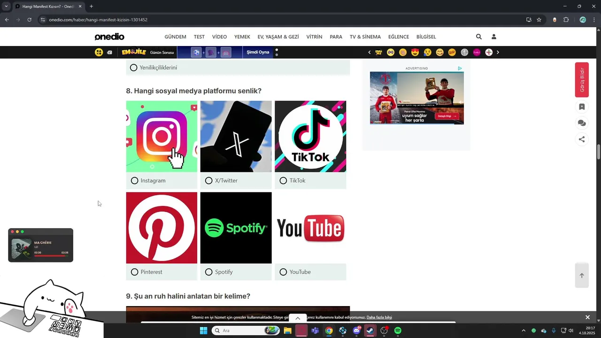Choose the YouTube radio option
Image resolution: width=601 pixels, height=338 pixels.
pos(283,272)
